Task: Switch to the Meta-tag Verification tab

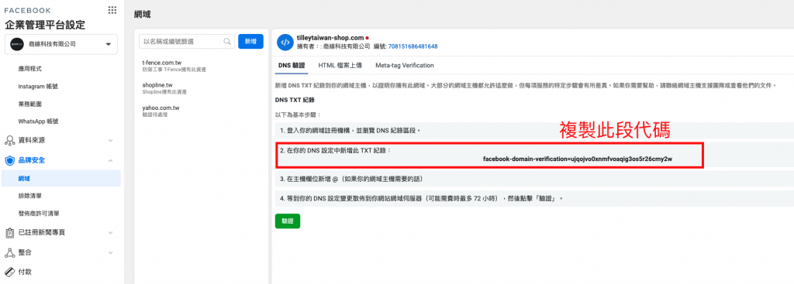Action: click(x=404, y=66)
